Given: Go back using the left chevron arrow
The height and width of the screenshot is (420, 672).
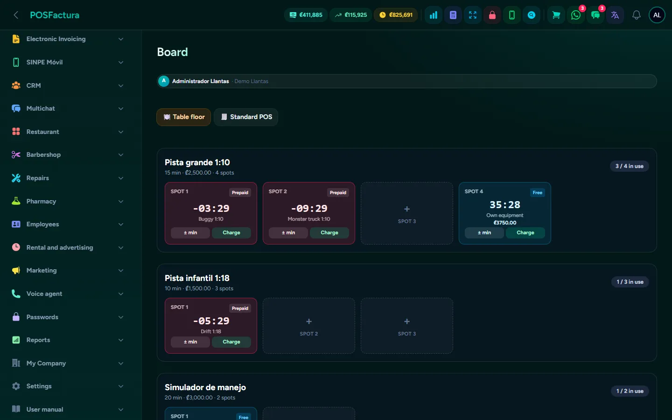Looking at the screenshot, I should pyautogui.click(x=16, y=15).
